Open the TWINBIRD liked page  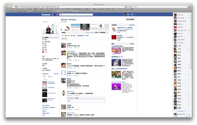(x=51, y=87)
